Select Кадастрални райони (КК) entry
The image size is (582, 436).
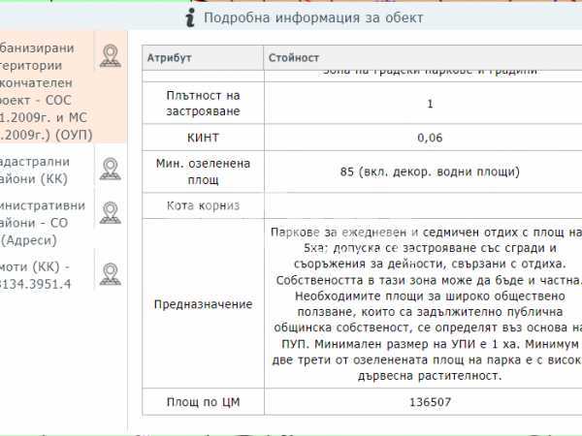tap(35, 171)
